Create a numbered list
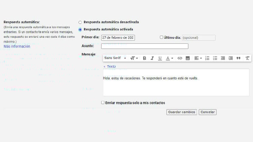253x142 pixels. click(x=207, y=58)
